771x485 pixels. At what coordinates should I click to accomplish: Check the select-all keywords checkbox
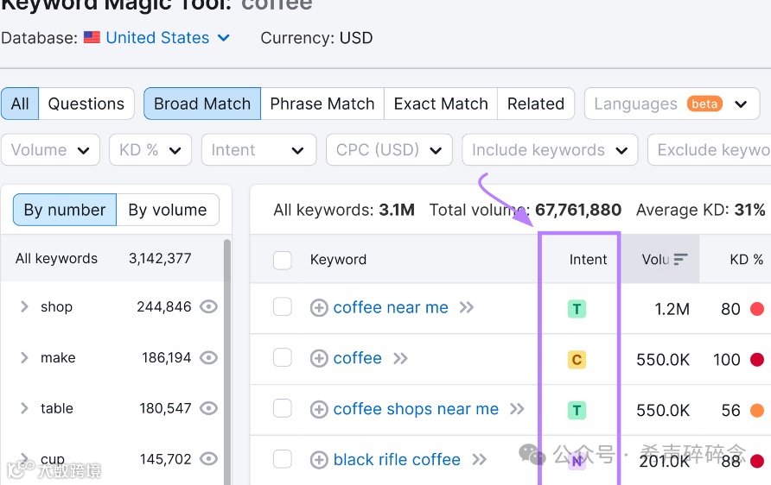[283, 260]
